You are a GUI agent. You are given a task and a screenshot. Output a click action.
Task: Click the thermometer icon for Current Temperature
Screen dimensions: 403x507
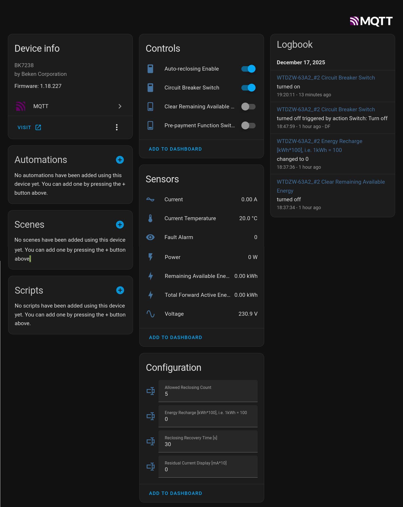click(x=150, y=218)
